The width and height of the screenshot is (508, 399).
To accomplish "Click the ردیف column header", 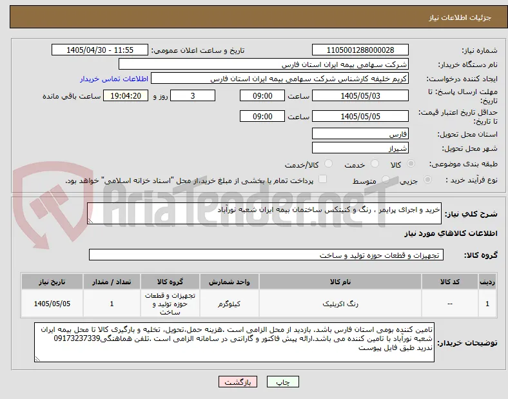I will pos(487,282).
